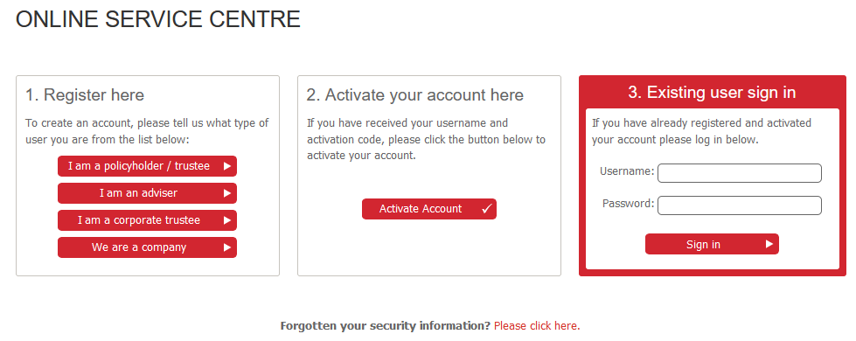The image size is (856, 341).
Task: Pick the "We are a company" button
Action: click(x=148, y=247)
